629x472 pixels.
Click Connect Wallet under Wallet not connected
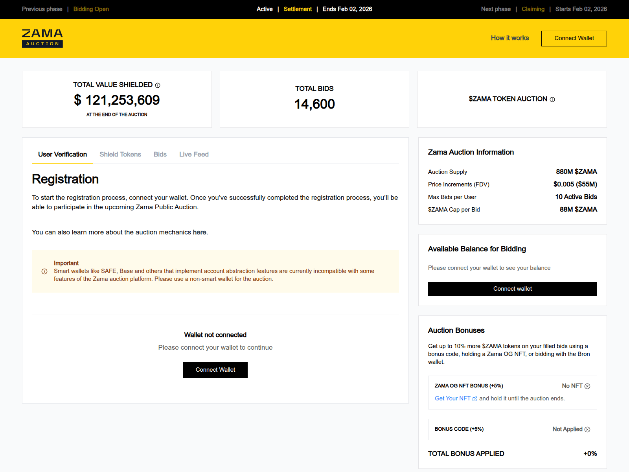pos(215,370)
